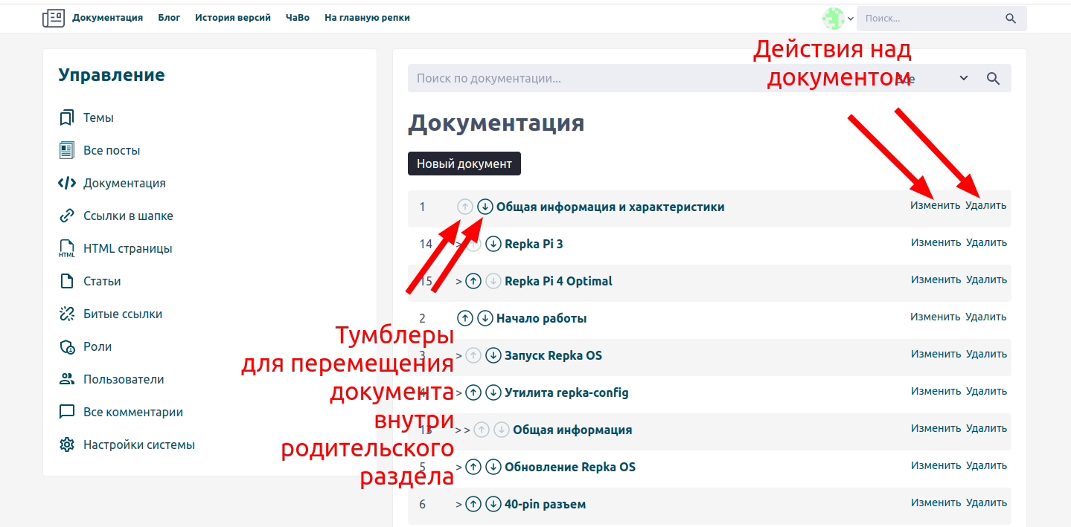This screenshot has height=527, width=1071.
Task: Open 'Битые ссылки' in management sidebar
Action: 122,314
